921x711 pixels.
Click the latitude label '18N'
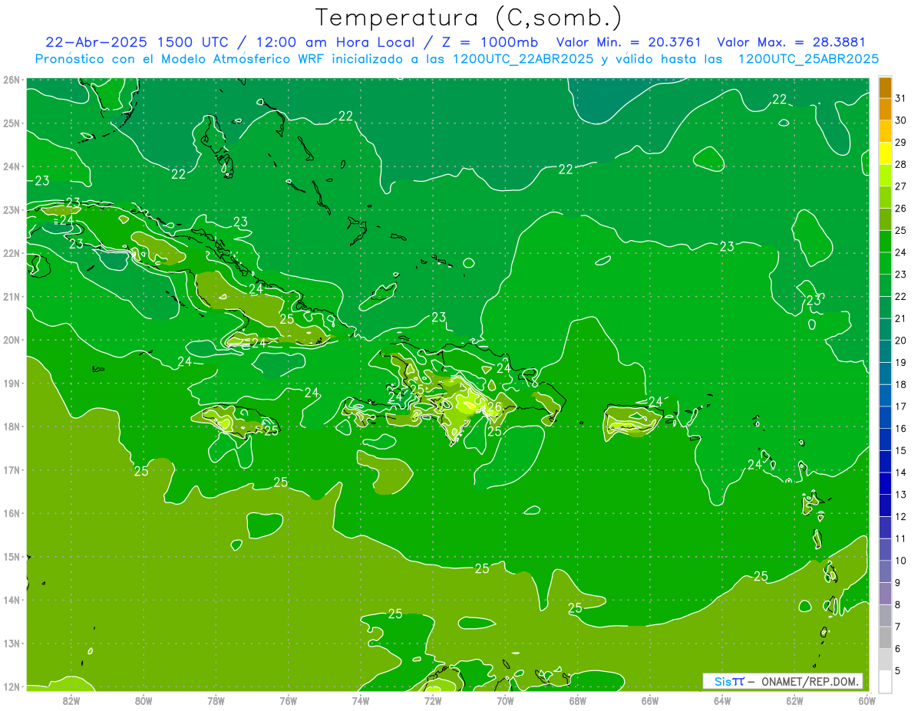click(x=11, y=426)
